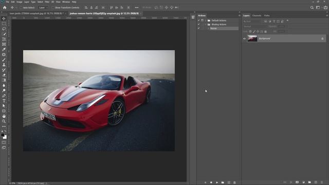This screenshot has width=329, height=185.
Task: Select the Path Selection tool
Action: (4, 106)
